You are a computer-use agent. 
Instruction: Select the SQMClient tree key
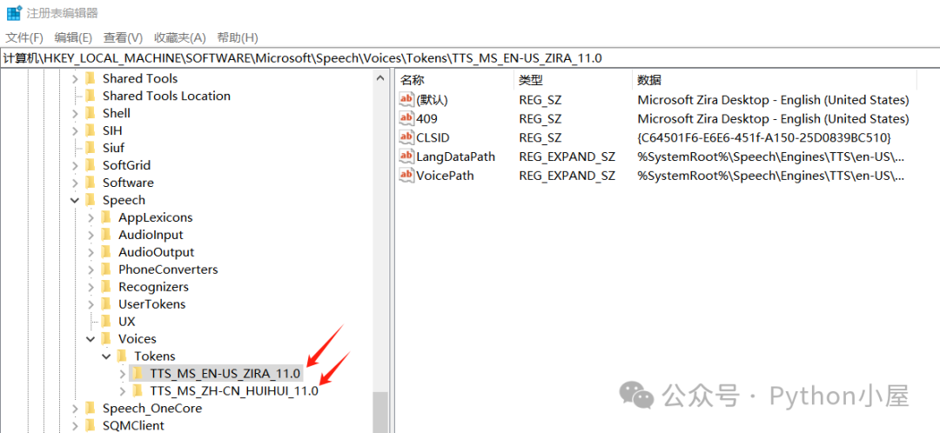(x=133, y=426)
